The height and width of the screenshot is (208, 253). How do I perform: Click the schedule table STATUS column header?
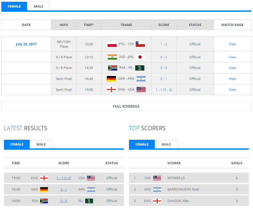pyautogui.click(x=195, y=25)
